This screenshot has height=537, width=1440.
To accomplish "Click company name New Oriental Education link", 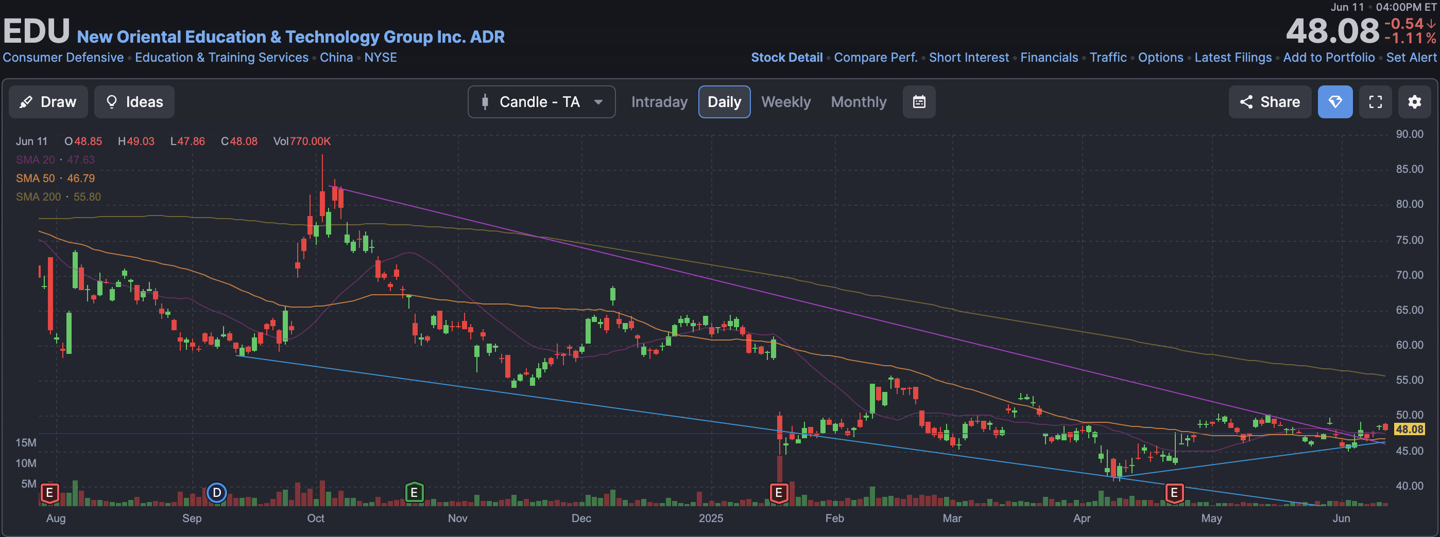I will click(x=290, y=37).
